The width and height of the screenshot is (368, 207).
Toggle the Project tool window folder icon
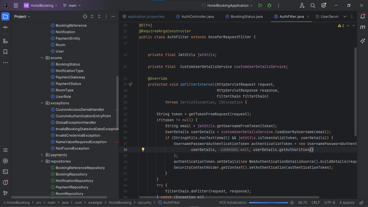(x=5, y=16)
